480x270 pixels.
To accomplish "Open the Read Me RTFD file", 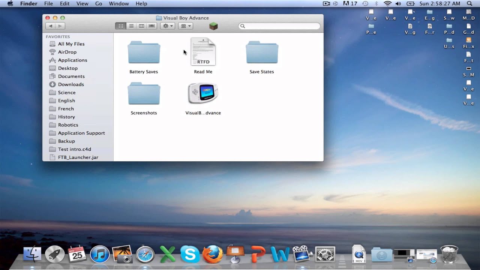I will pos(203,51).
